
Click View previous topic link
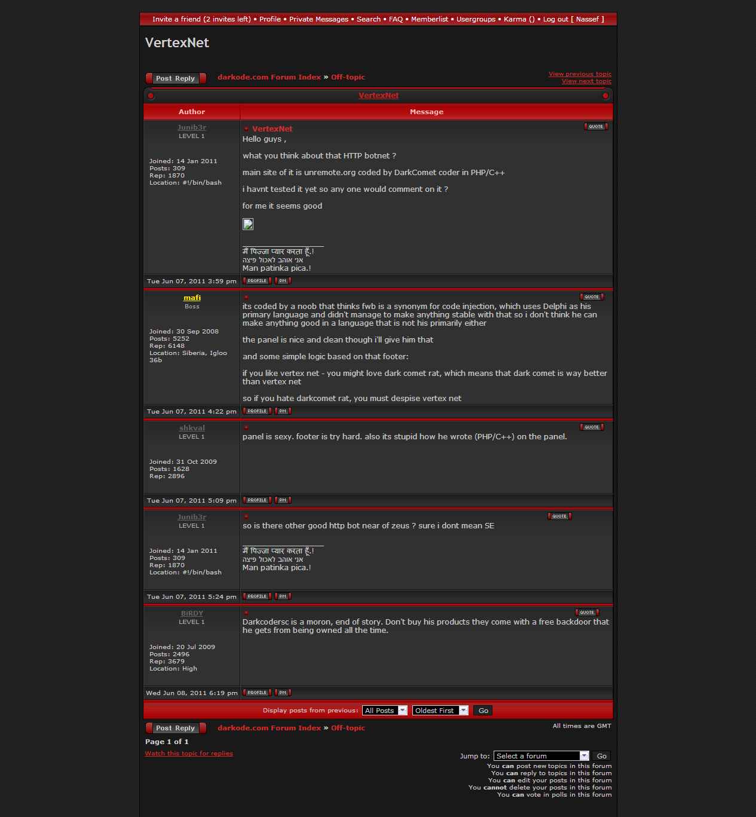(x=580, y=74)
